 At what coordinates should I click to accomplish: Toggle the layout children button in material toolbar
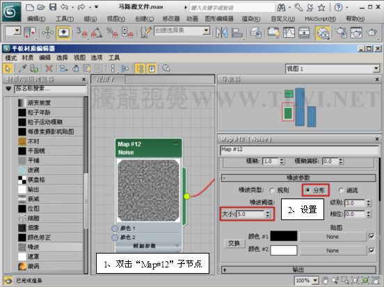(x=125, y=68)
